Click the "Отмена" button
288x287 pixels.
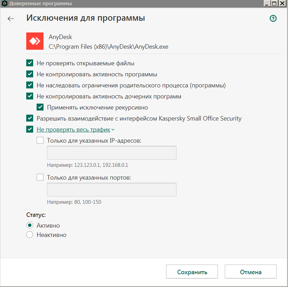coord(250,271)
